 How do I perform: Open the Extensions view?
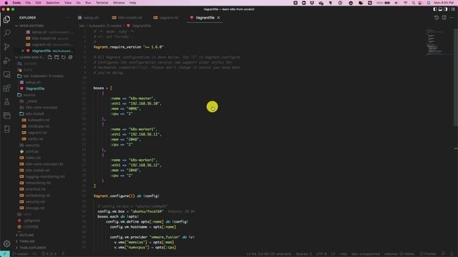(6, 88)
